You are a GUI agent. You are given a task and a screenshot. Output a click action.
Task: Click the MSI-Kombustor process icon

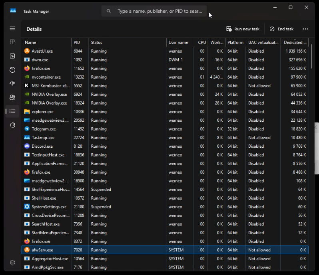pyautogui.click(x=27, y=85)
